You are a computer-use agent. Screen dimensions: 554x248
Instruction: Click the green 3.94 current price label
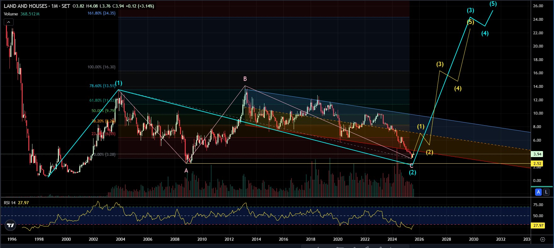(x=538, y=154)
